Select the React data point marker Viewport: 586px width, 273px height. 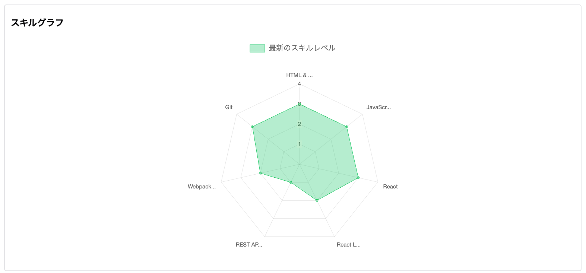click(358, 178)
